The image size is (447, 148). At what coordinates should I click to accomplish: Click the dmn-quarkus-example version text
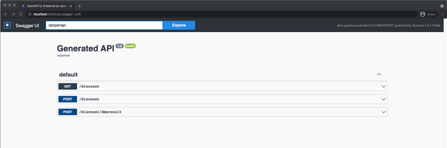click(388, 25)
